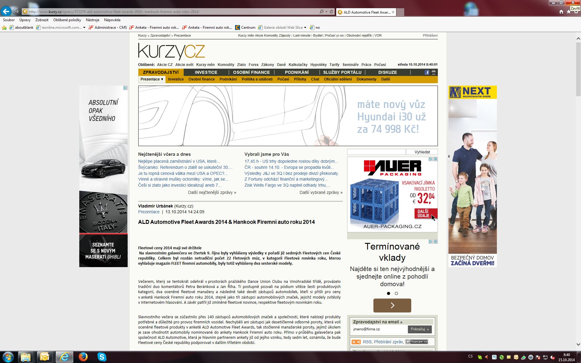
Task: Click the page refresh icon in address bar
Action: click(331, 12)
